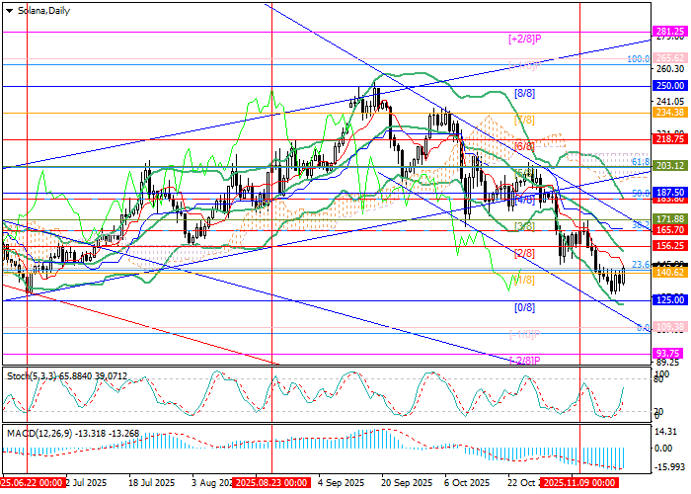
Task: Select the 93.75 magenta price tag
Action: tap(669, 353)
